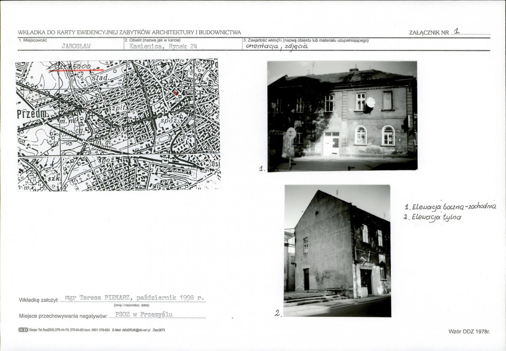Select the satellite dish in photo 1
The image size is (506, 351).
pyautogui.click(x=370, y=102)
